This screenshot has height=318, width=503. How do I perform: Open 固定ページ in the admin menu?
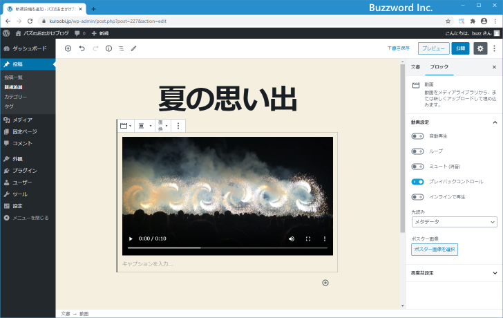coord(28,131)
